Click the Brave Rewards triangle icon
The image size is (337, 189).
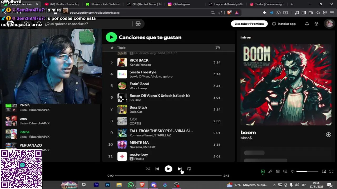237,13
